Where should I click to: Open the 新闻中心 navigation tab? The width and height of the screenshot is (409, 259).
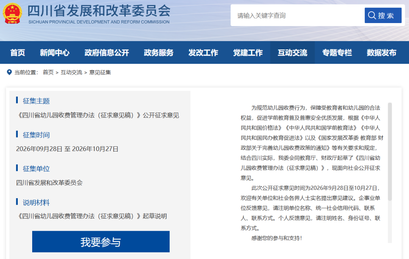tap(55, 52)
